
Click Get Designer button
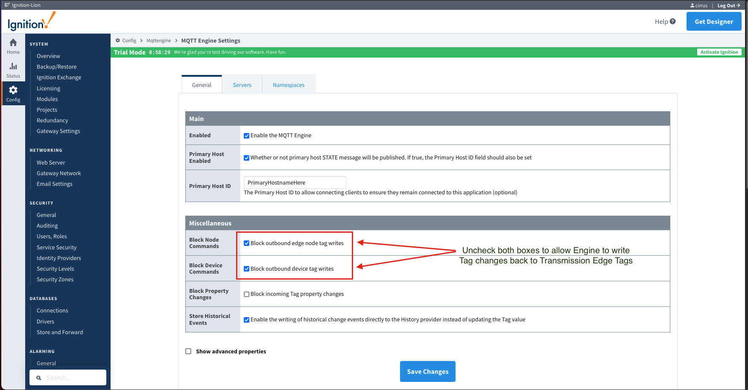click(714, 21)
